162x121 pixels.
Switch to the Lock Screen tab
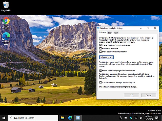coord(113,33)
